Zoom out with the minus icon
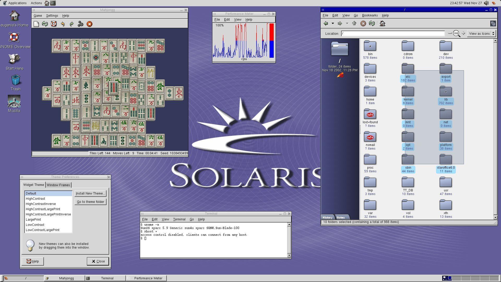The image size is (501, 282). click(450, 33)
